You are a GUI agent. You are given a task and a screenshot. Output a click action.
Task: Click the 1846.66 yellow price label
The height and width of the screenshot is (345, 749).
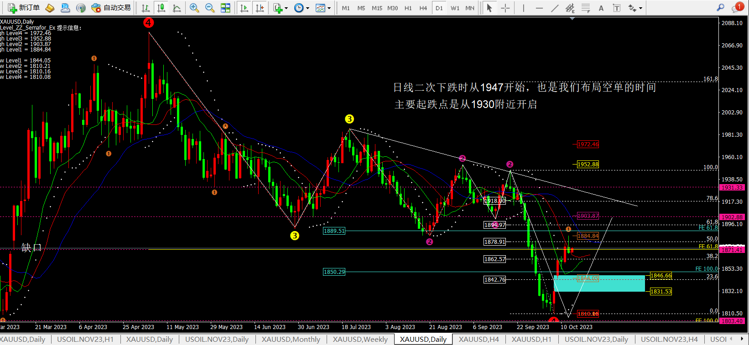(661, 276)
